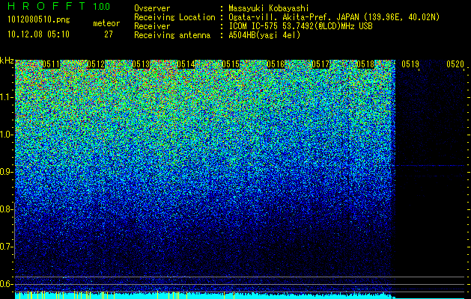471x299 pixels.
Task: Click the 1.1 frequency axis label
Action: (x=7, y=97)
